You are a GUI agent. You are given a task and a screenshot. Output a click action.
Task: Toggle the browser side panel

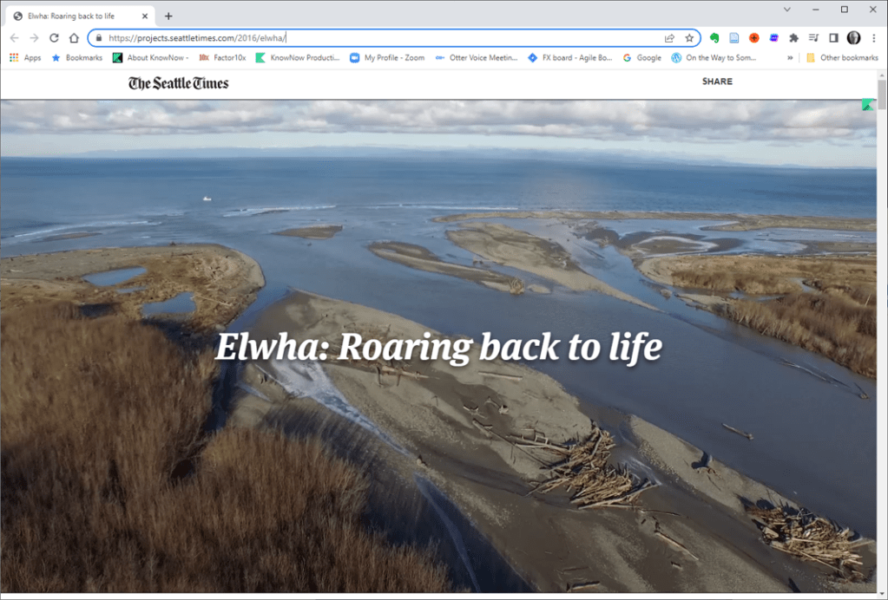[833, 38]
